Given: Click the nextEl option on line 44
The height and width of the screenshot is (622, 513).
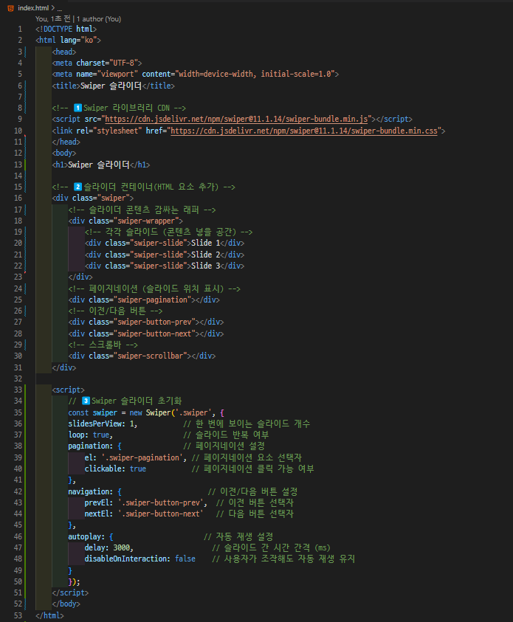Looking at the screenshot, I should click(x=144, y=514).
